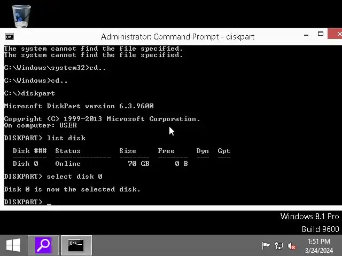Close the Command Prompt window
This screenshot has width=342, height=256.
[336, 34]
